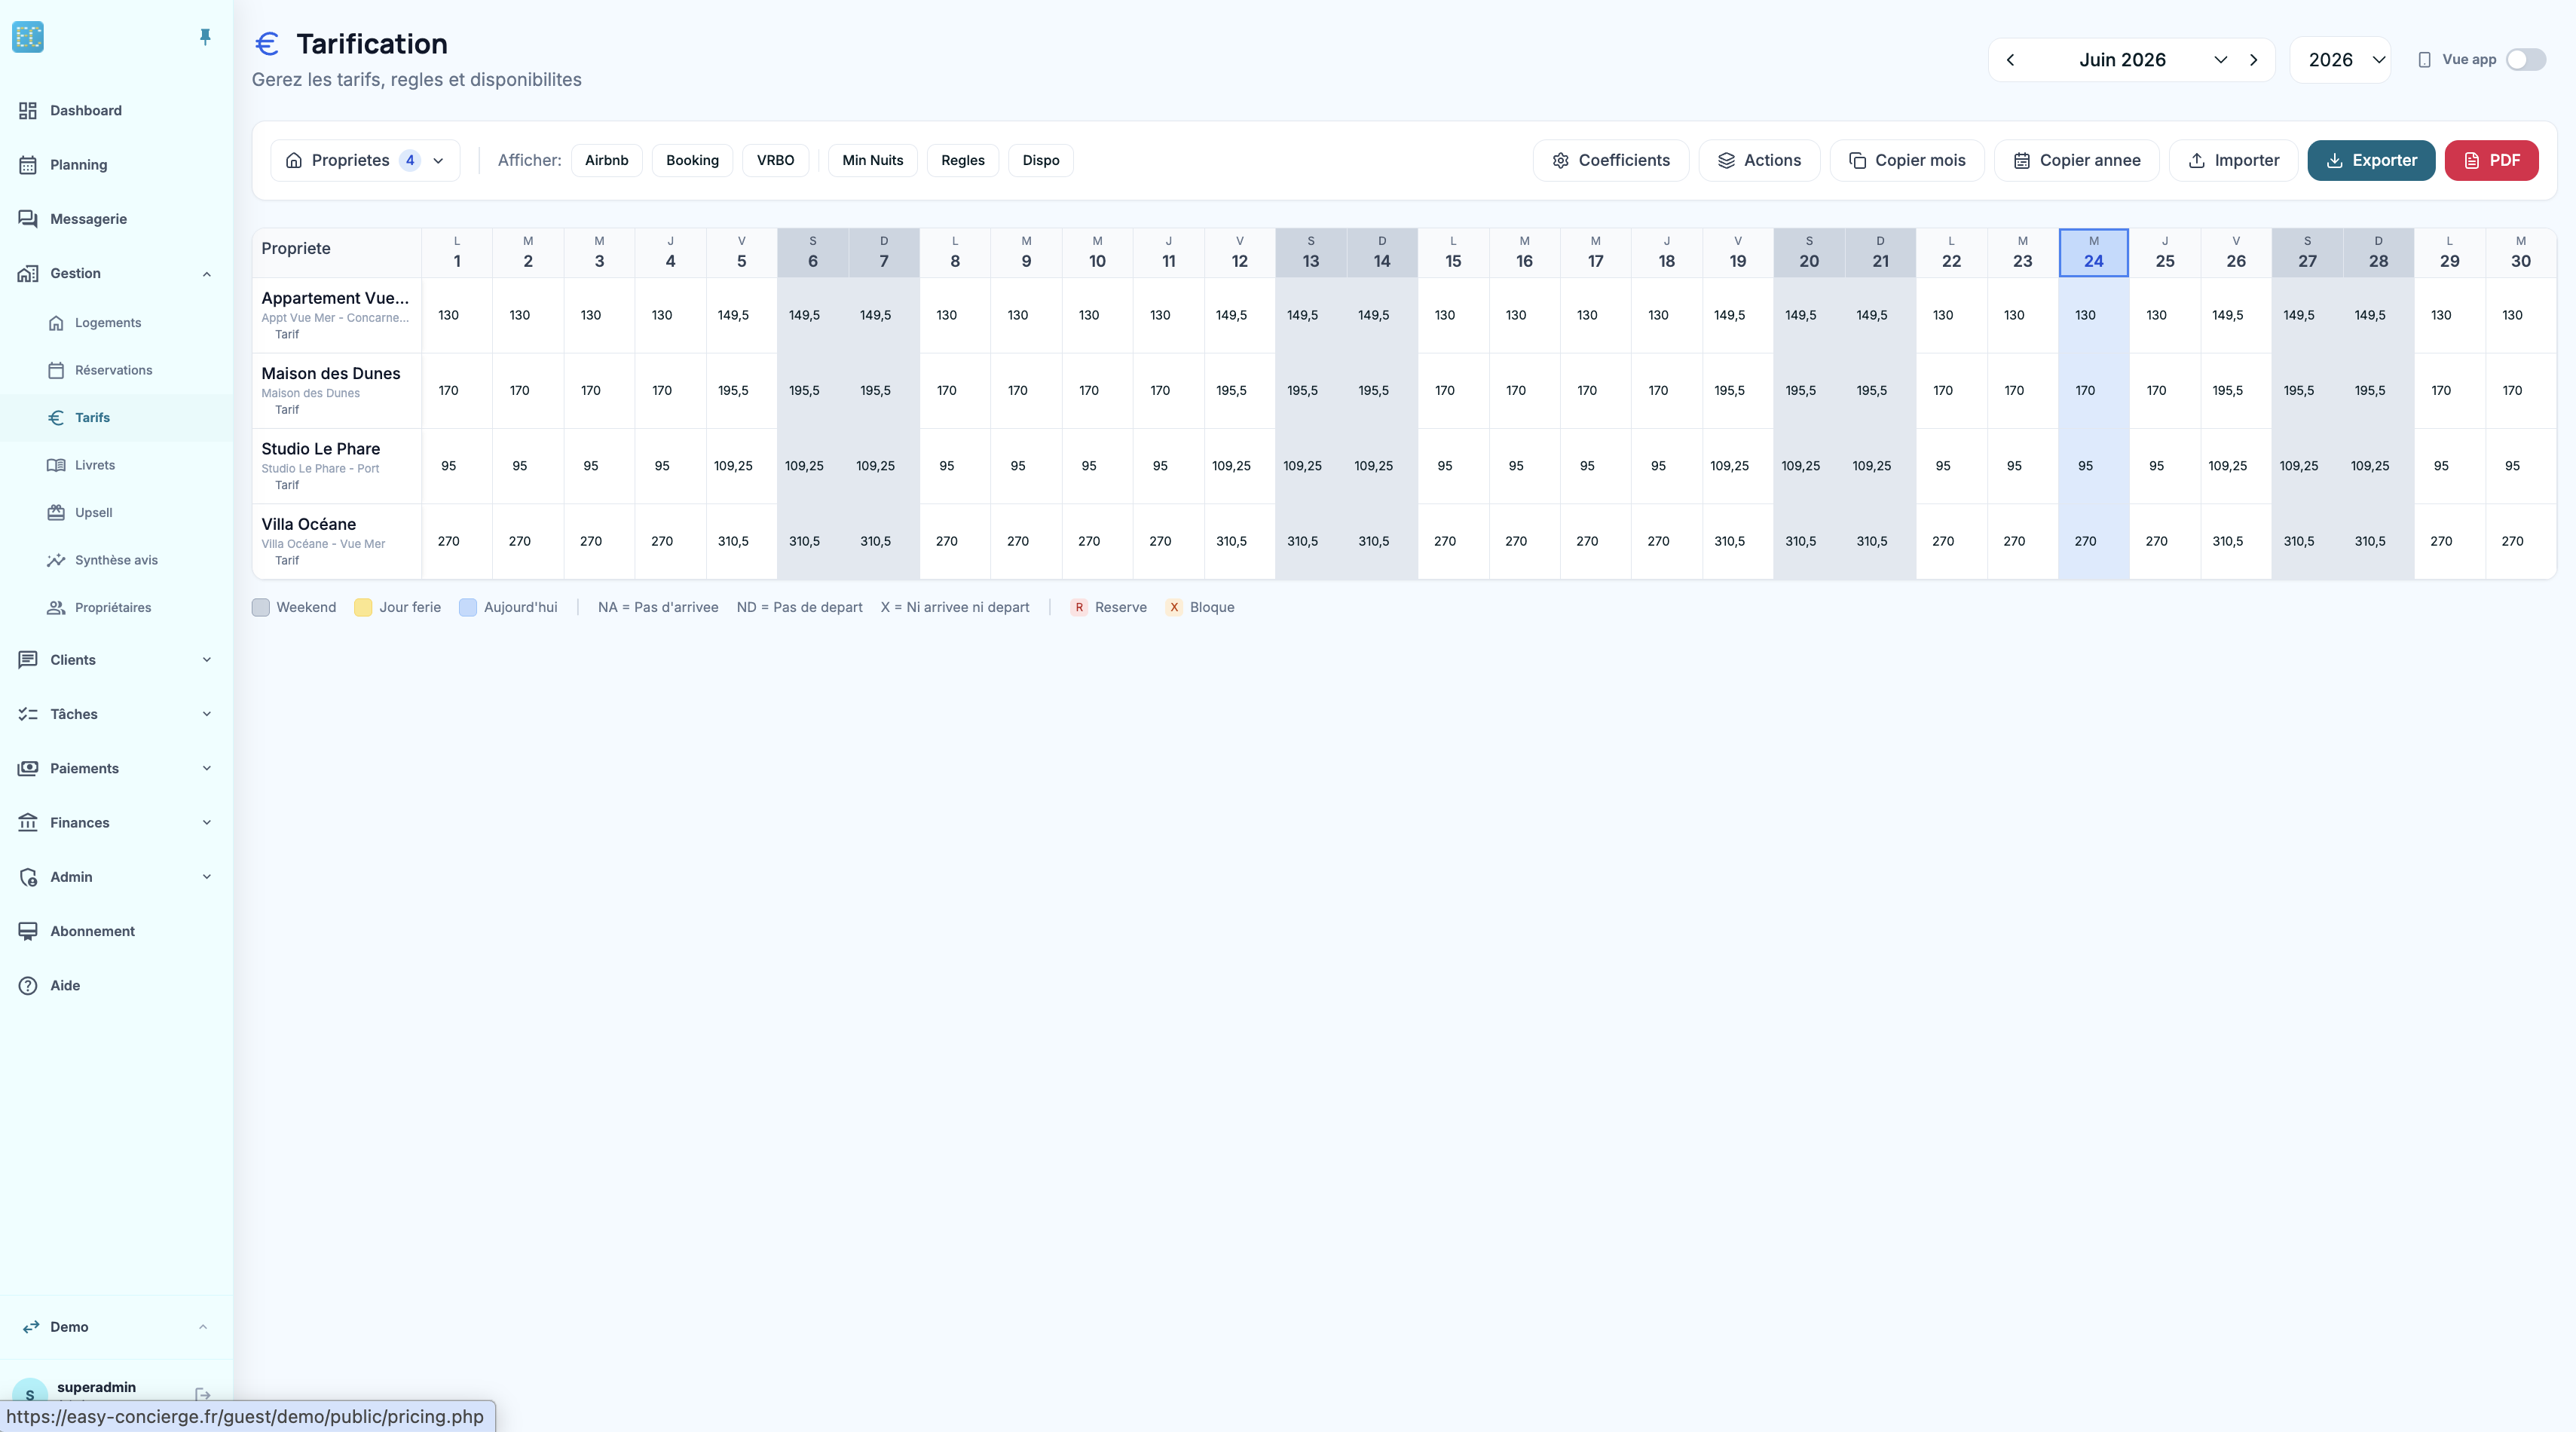Image resolution: width=2576 pixels, height=1432 pixels.
Task: Toggle the sidebar pin icon
Action: pyautogui.click(x=205, y=37)
